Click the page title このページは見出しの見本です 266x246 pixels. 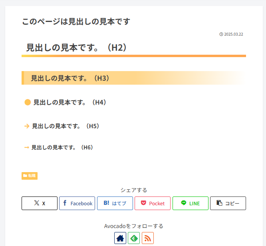click(76, 22)
